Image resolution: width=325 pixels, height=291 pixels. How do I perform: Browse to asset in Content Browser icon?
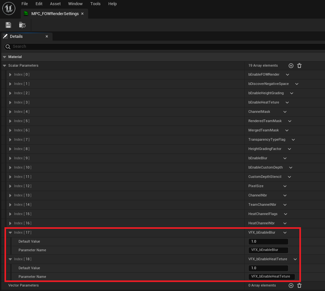22,25
